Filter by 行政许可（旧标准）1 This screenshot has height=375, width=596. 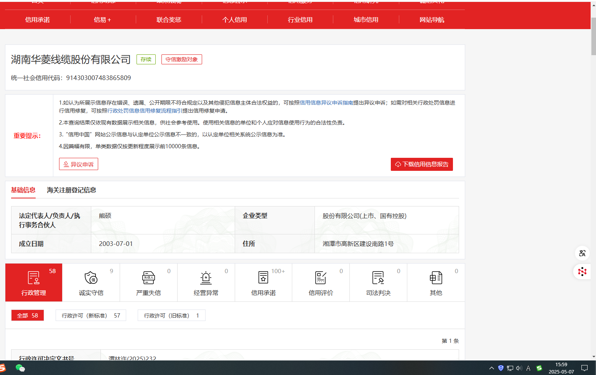click(x=171, y=315)
